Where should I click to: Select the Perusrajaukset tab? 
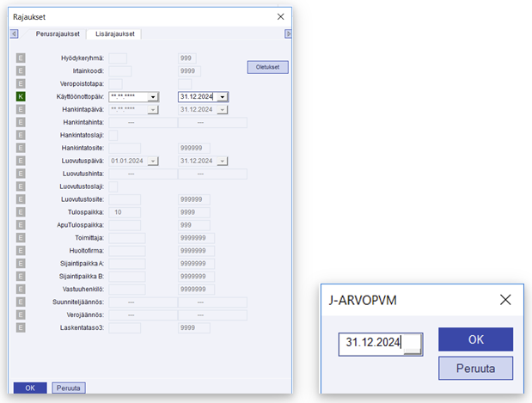click(58, 34)
